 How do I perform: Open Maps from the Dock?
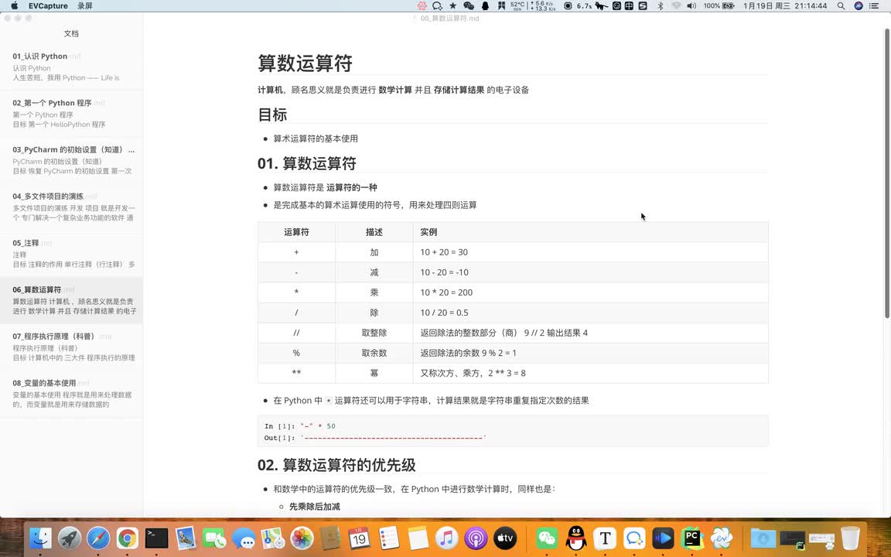[x=272, y=538]
